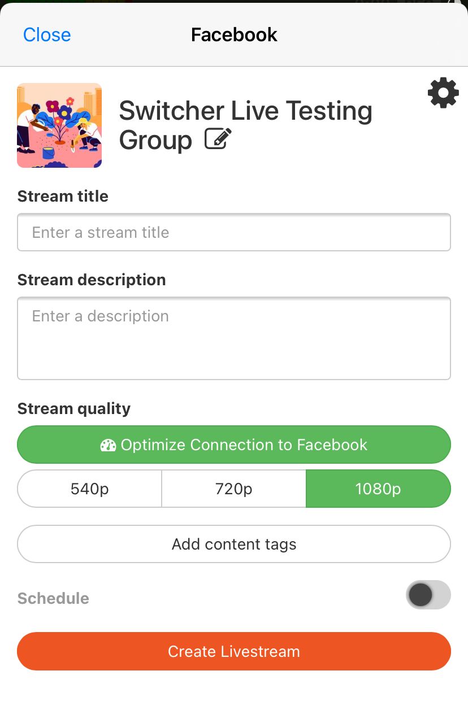468x710 pixels.
Task: Select 540p stream quality
Action: (90, 489)
